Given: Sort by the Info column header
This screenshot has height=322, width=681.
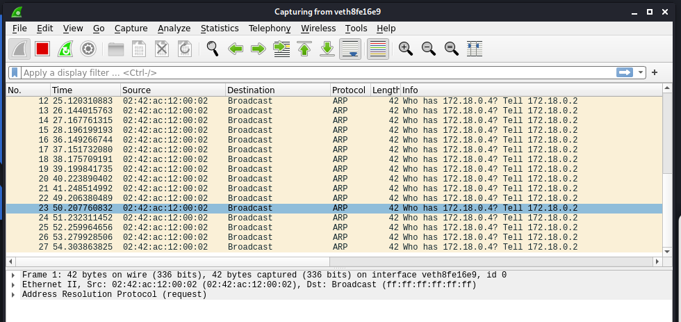Looking at the screenshot, I should pyautogui.click(x=531, y=90).
